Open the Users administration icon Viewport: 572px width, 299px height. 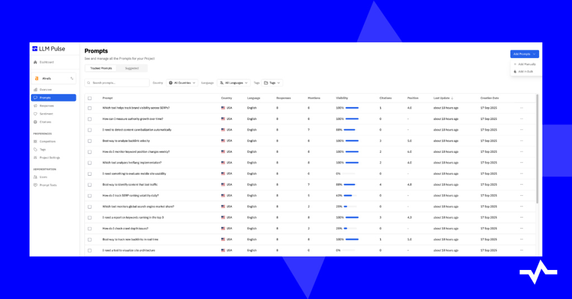point(35,177)
